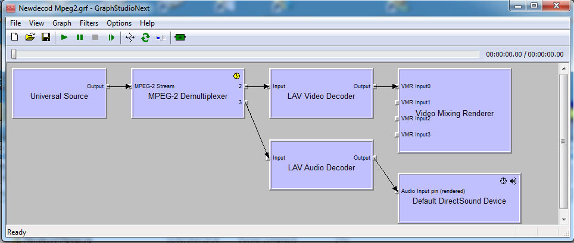
Task: Save the graph using floppy disk icon
Action: (x=45, y=38)
